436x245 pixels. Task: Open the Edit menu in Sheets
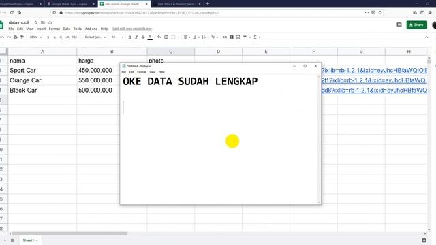click(x=20, y=29)
